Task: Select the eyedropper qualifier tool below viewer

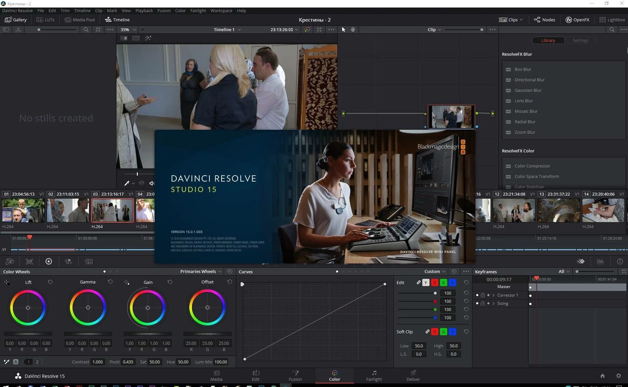Action: tap(127, 183)
